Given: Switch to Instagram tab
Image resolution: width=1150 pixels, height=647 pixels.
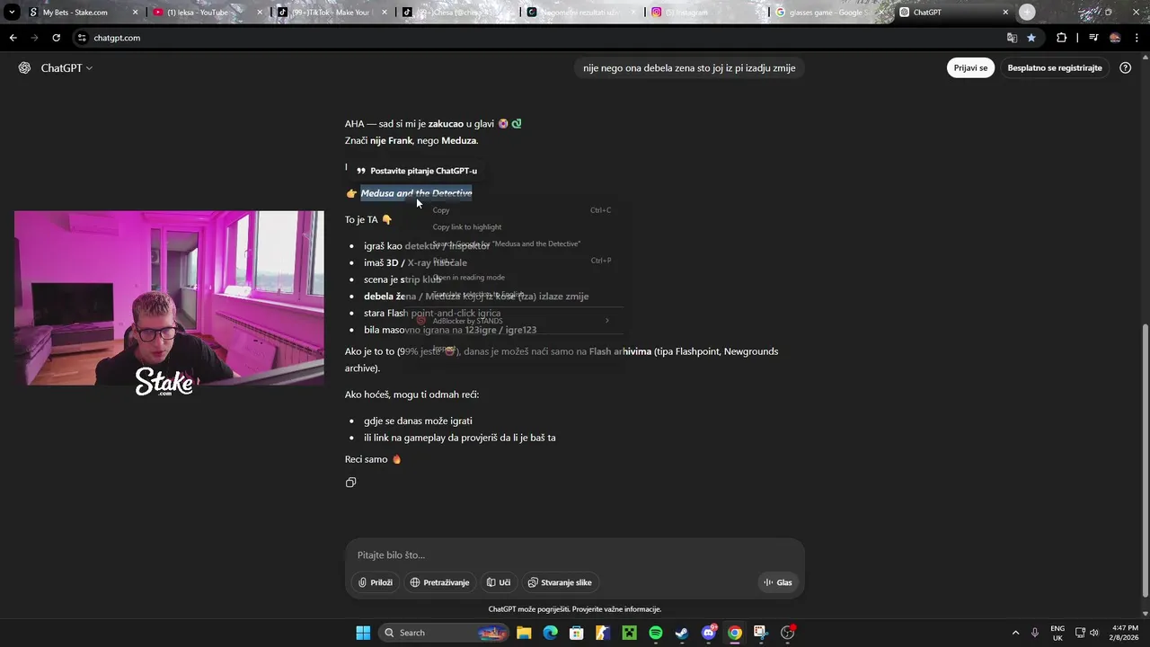Looking at the screenshot, I should (x=699, y=13).
